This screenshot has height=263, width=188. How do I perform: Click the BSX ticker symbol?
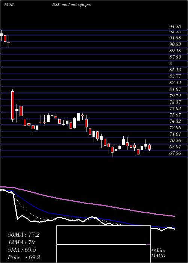(x=56, y=5)
